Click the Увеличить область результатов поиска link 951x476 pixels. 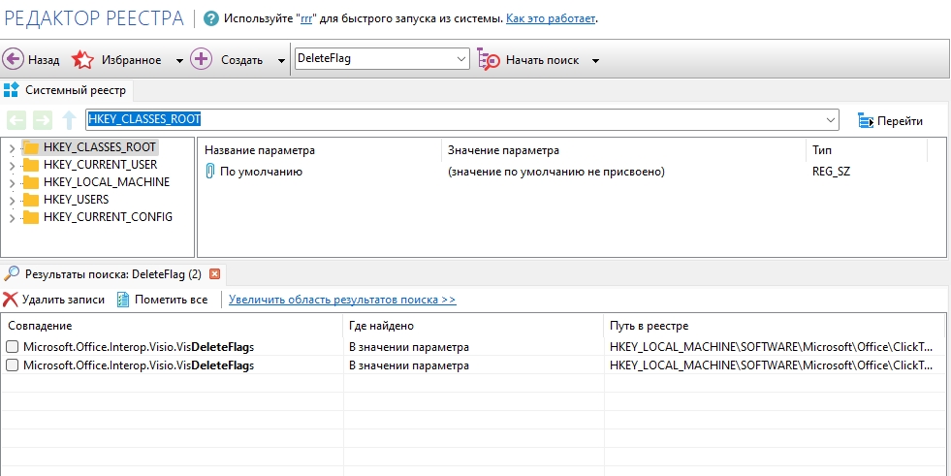(342, 300)
